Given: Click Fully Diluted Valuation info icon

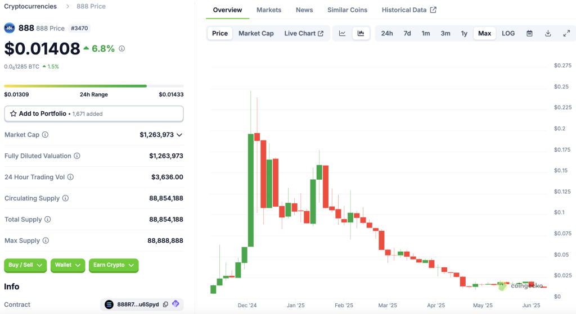Looking at the screenshot, I should tap(77, 156).
